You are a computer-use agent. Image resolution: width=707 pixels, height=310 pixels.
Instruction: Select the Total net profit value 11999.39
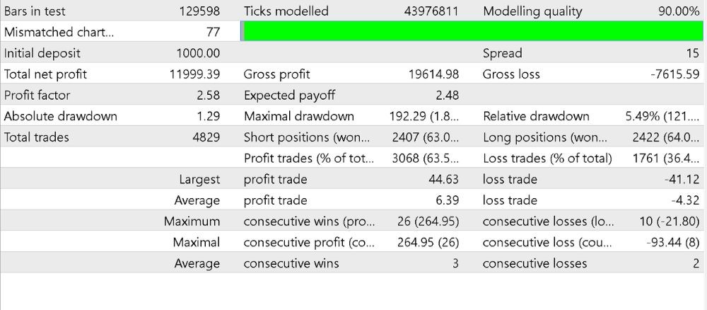pyautogui.click(x=195, y=74)
